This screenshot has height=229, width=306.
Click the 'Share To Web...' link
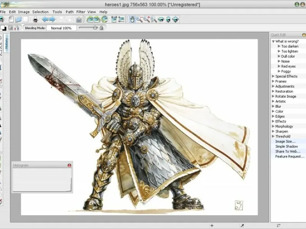pyautogui.click(x=288, y=151)
